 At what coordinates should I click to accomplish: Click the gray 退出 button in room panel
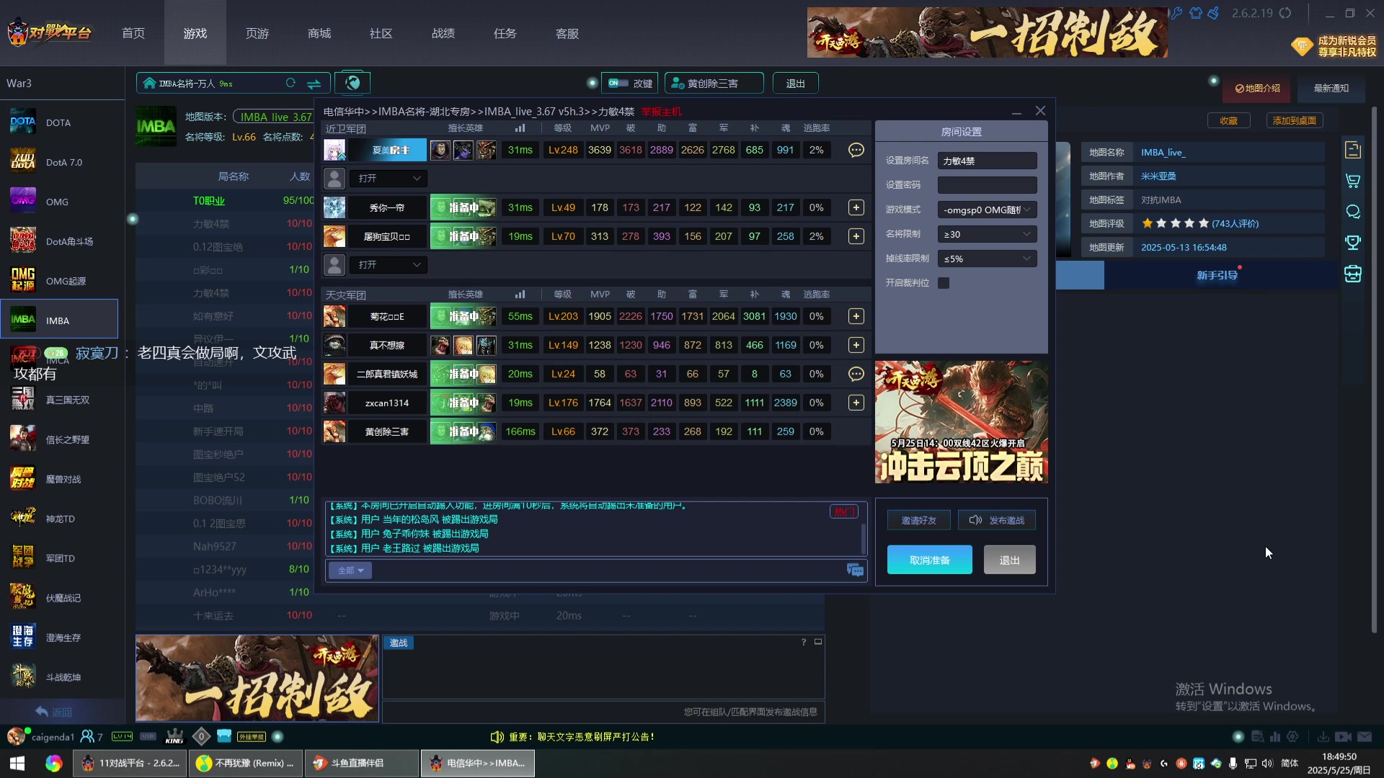[x=1009, y=560]
